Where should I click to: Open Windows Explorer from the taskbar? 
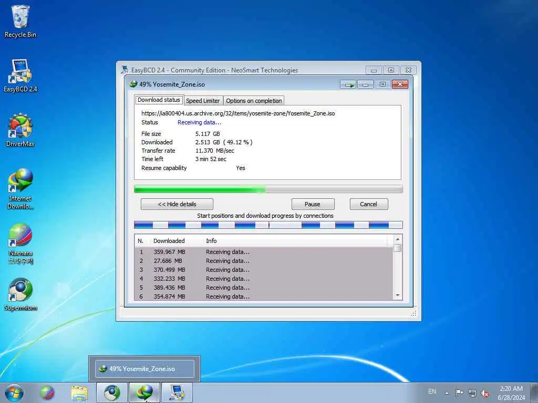pyautogui.click(x=80, y=393)
